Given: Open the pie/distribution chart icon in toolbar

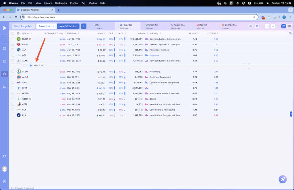Looking at the screenshot, I should tap(273, 26).
